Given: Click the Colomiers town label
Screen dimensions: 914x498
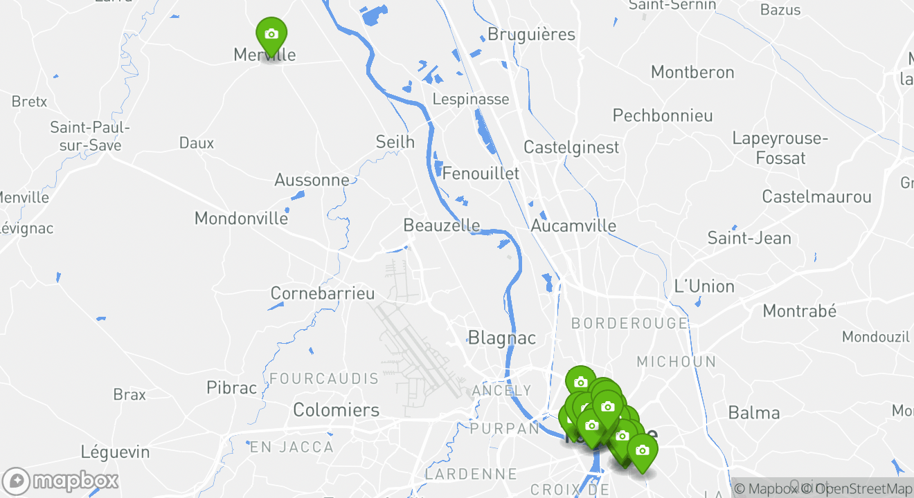Looking at the screenshot, I should coord(336,409).
